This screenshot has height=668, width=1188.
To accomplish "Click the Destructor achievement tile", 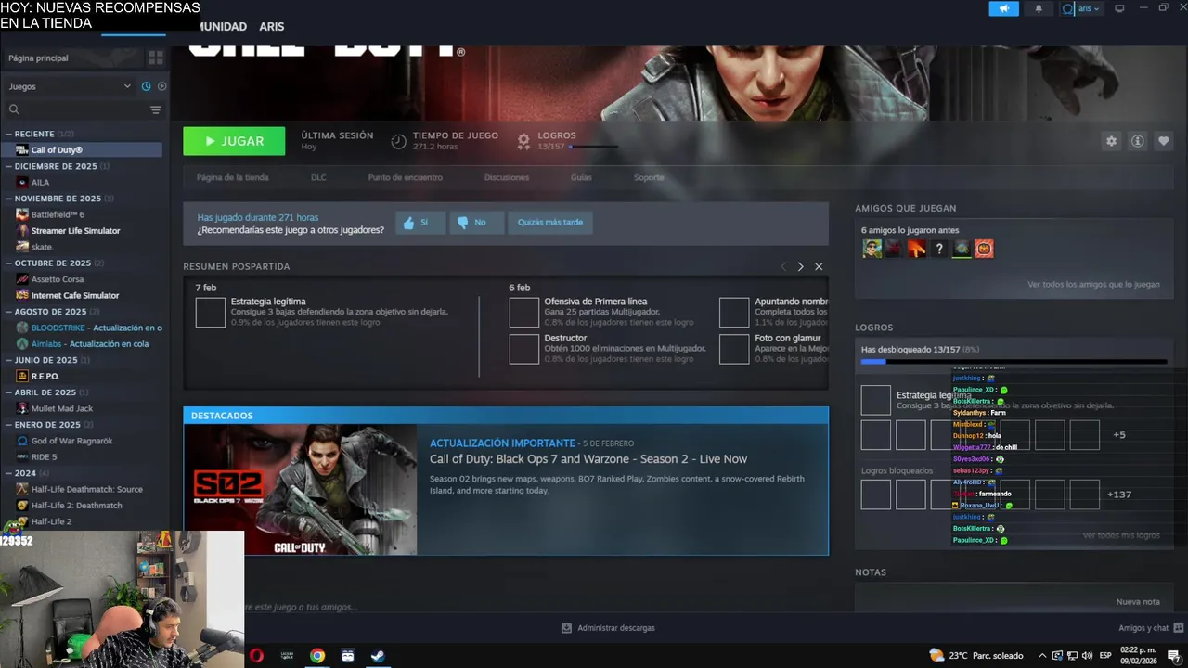I will point(524,349).
